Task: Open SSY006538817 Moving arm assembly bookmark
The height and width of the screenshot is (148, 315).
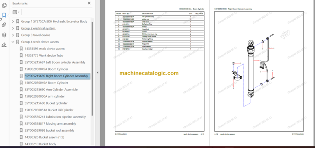Action: click(x=50, y=124)
